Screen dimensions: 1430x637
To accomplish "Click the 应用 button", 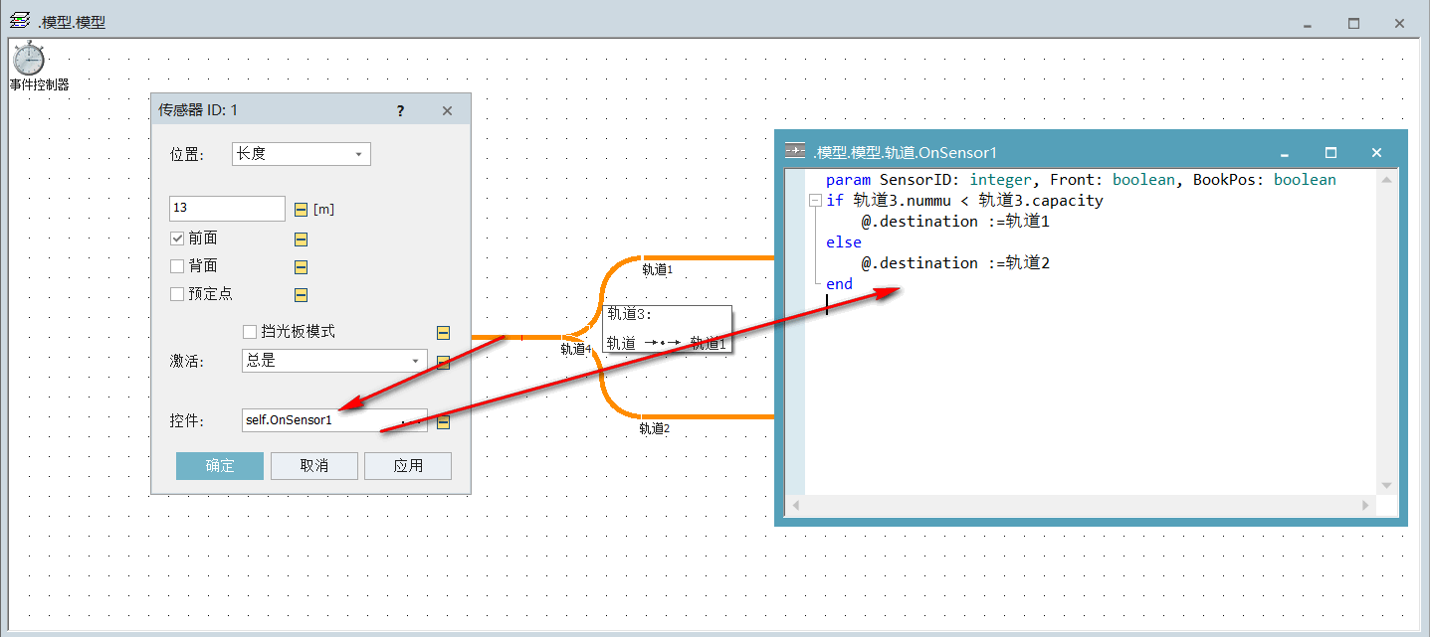I will coord(408,466).
